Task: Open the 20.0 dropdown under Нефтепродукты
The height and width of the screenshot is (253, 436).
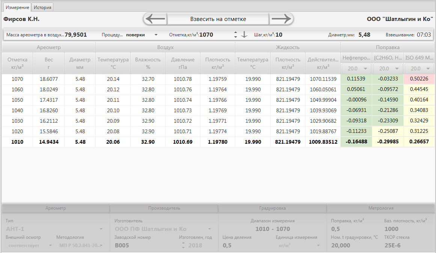Action: pos(356,69)
